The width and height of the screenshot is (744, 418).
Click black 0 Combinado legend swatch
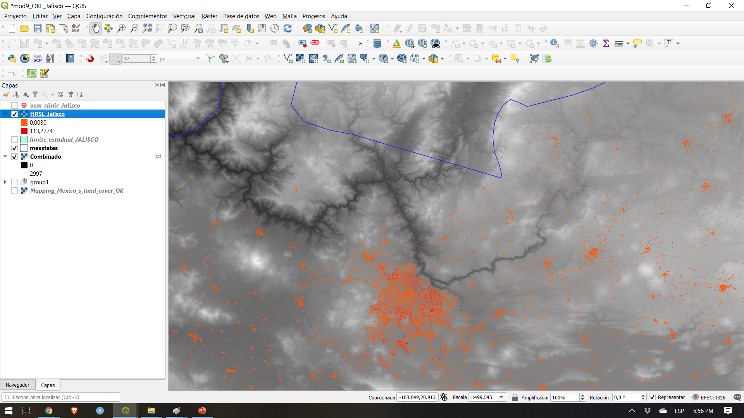click(24, 165)
